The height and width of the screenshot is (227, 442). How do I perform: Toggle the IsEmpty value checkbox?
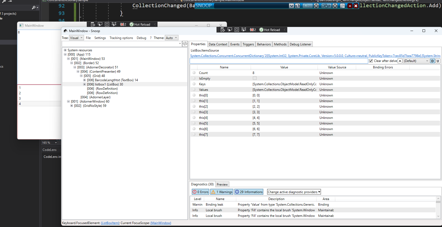[255, 78]
